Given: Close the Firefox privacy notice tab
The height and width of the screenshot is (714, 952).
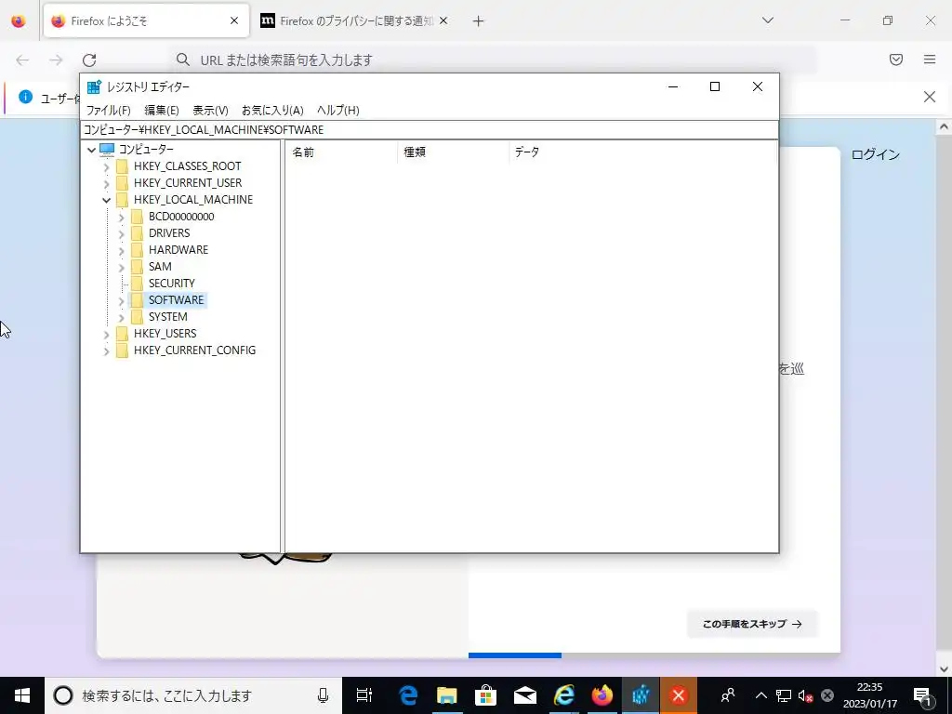Looking at the screenshot, I should click(443, 20).
